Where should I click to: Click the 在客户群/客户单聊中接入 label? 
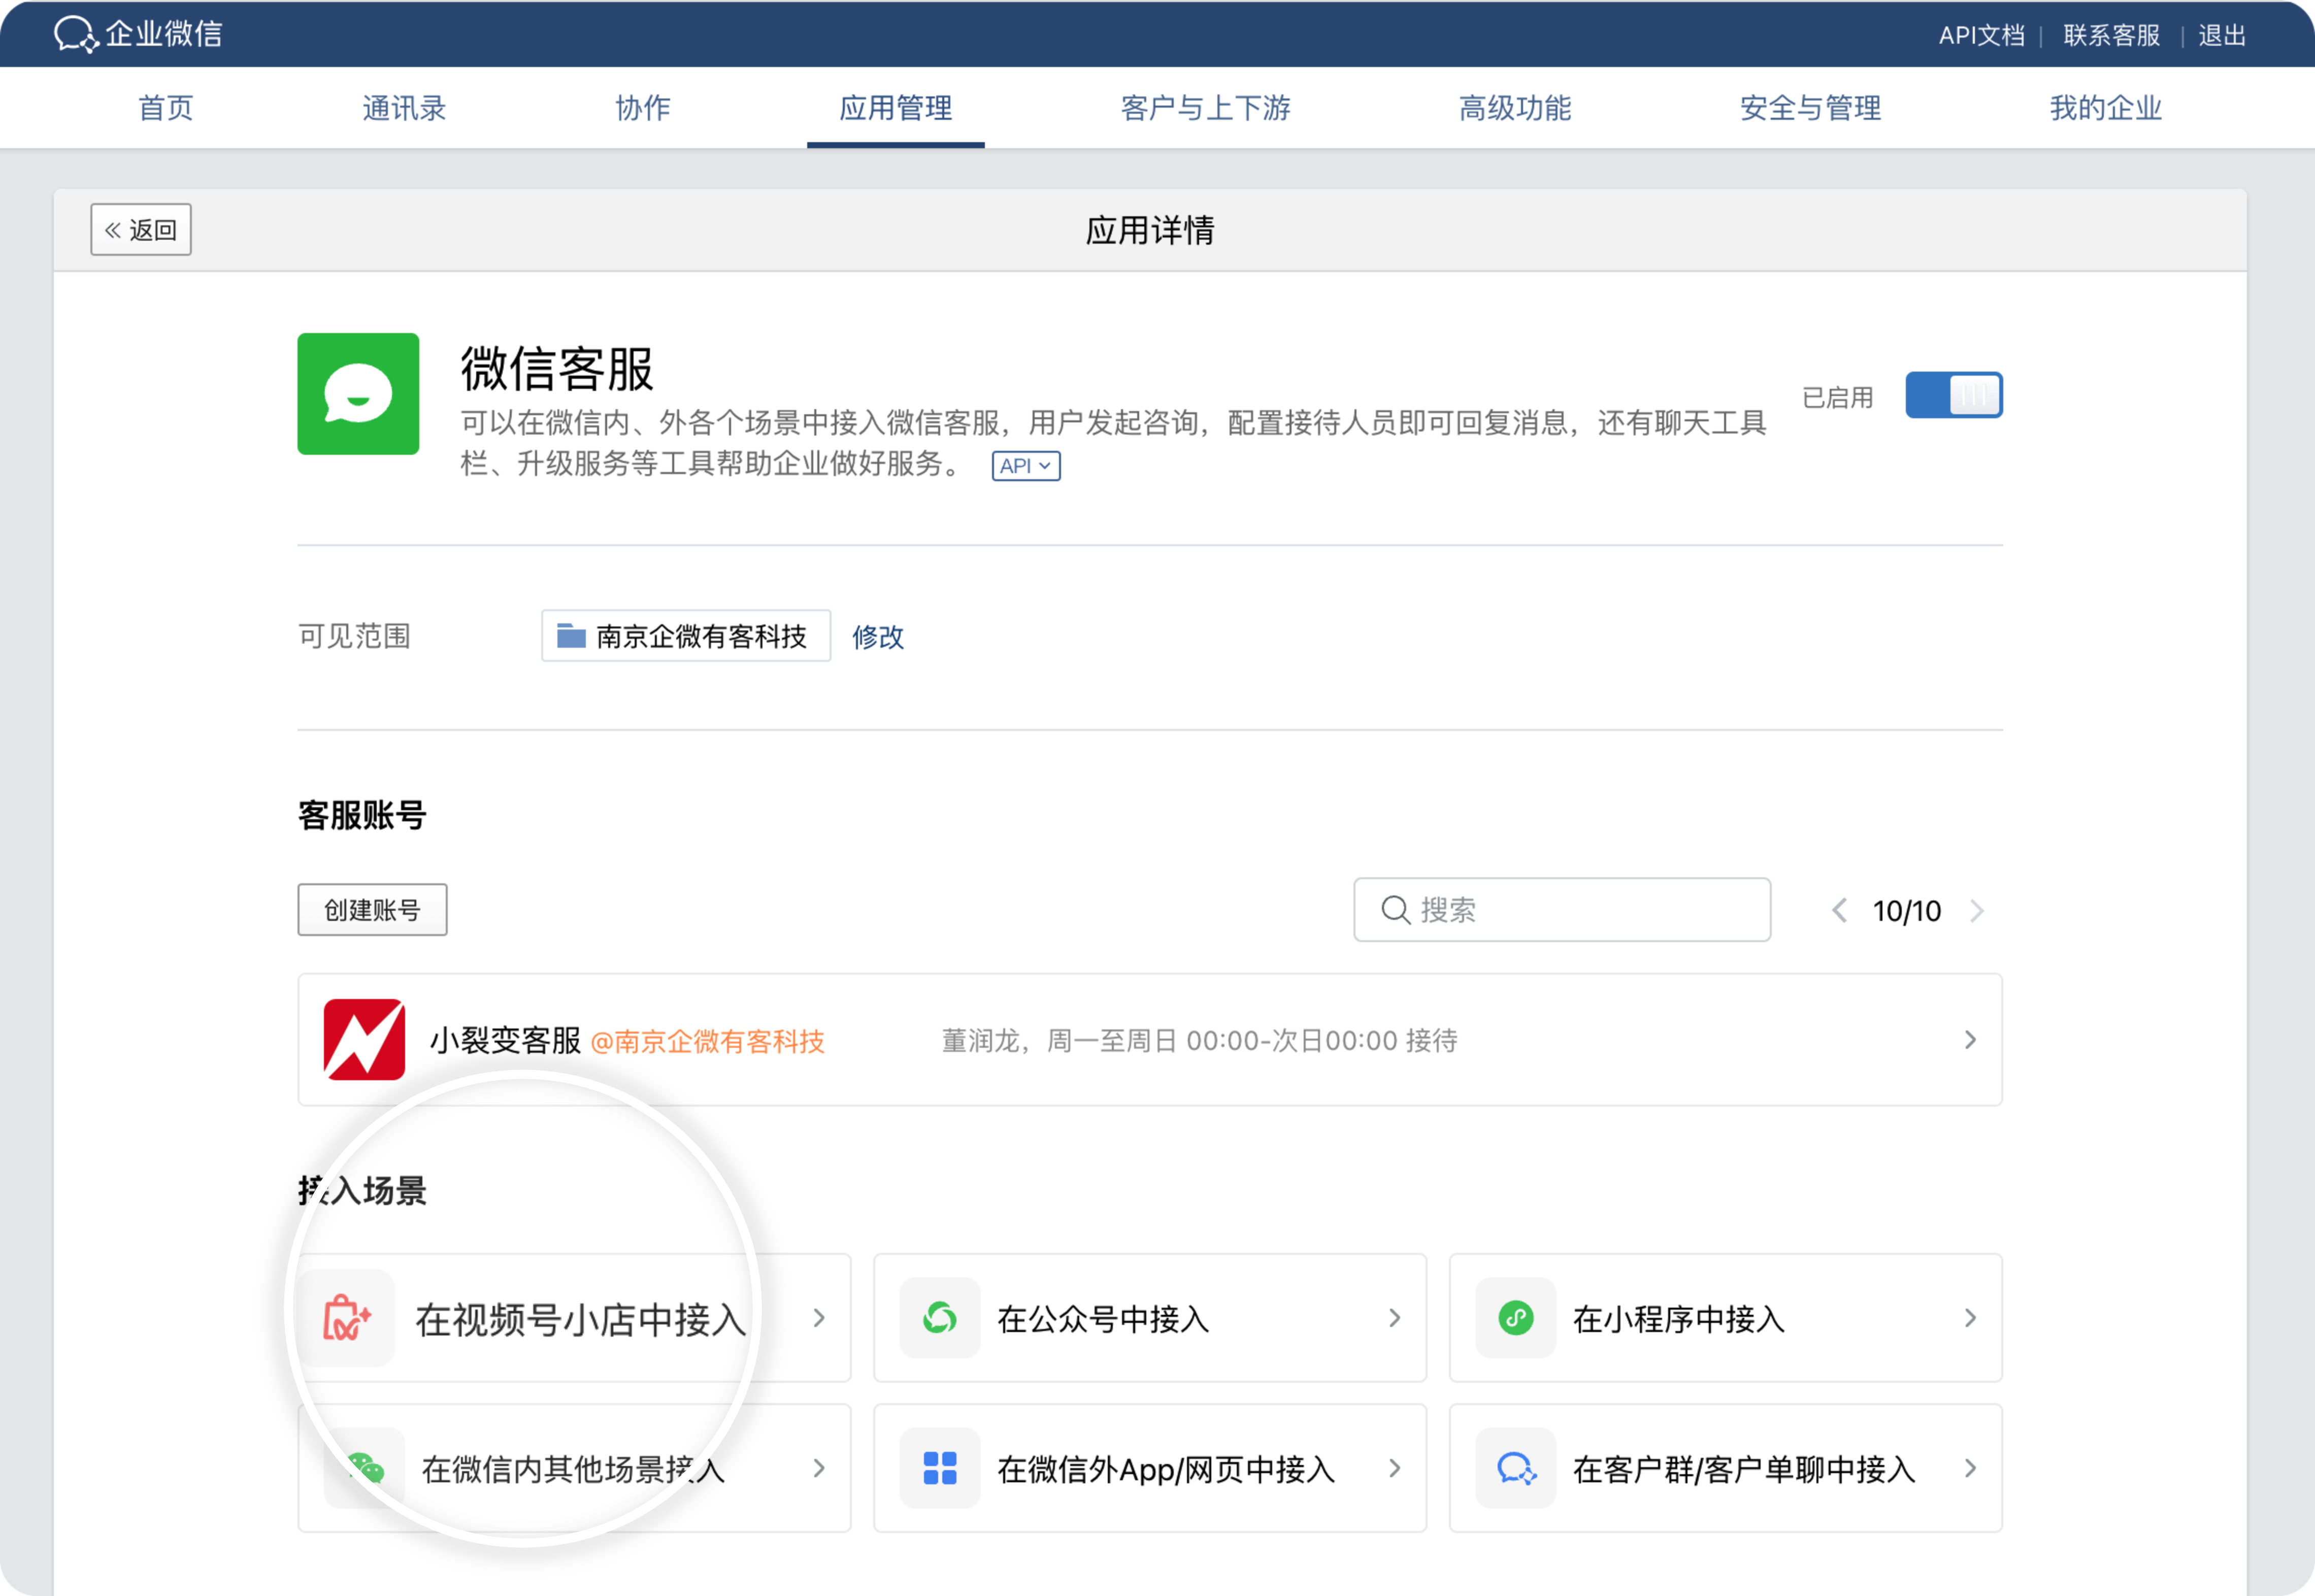[x=1744, y=1469]
